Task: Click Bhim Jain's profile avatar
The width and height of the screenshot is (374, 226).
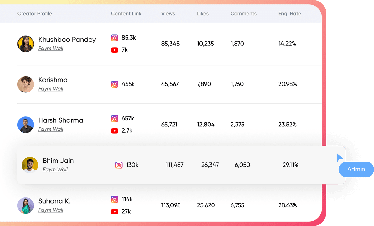Action: 30,165
